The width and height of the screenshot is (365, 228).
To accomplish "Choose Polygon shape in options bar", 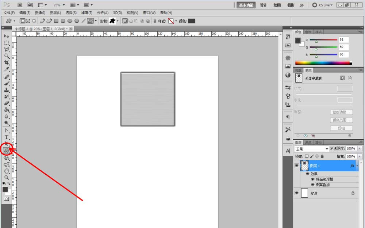I will [77, 21].
